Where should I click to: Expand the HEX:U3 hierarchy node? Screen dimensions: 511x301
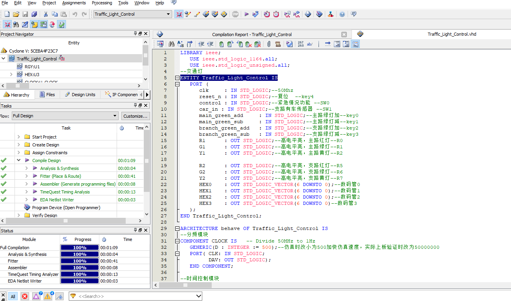click(11, 74)
